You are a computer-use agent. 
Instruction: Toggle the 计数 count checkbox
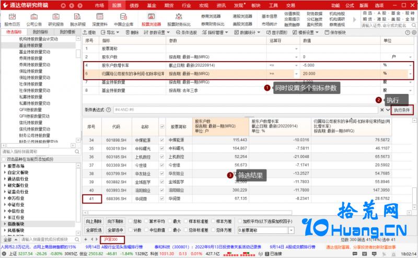pyautogui.click(x=130, y=230)
